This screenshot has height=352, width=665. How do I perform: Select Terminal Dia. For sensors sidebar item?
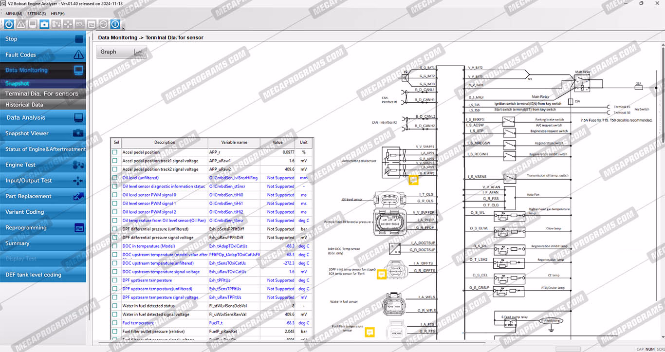coord(43,93)
